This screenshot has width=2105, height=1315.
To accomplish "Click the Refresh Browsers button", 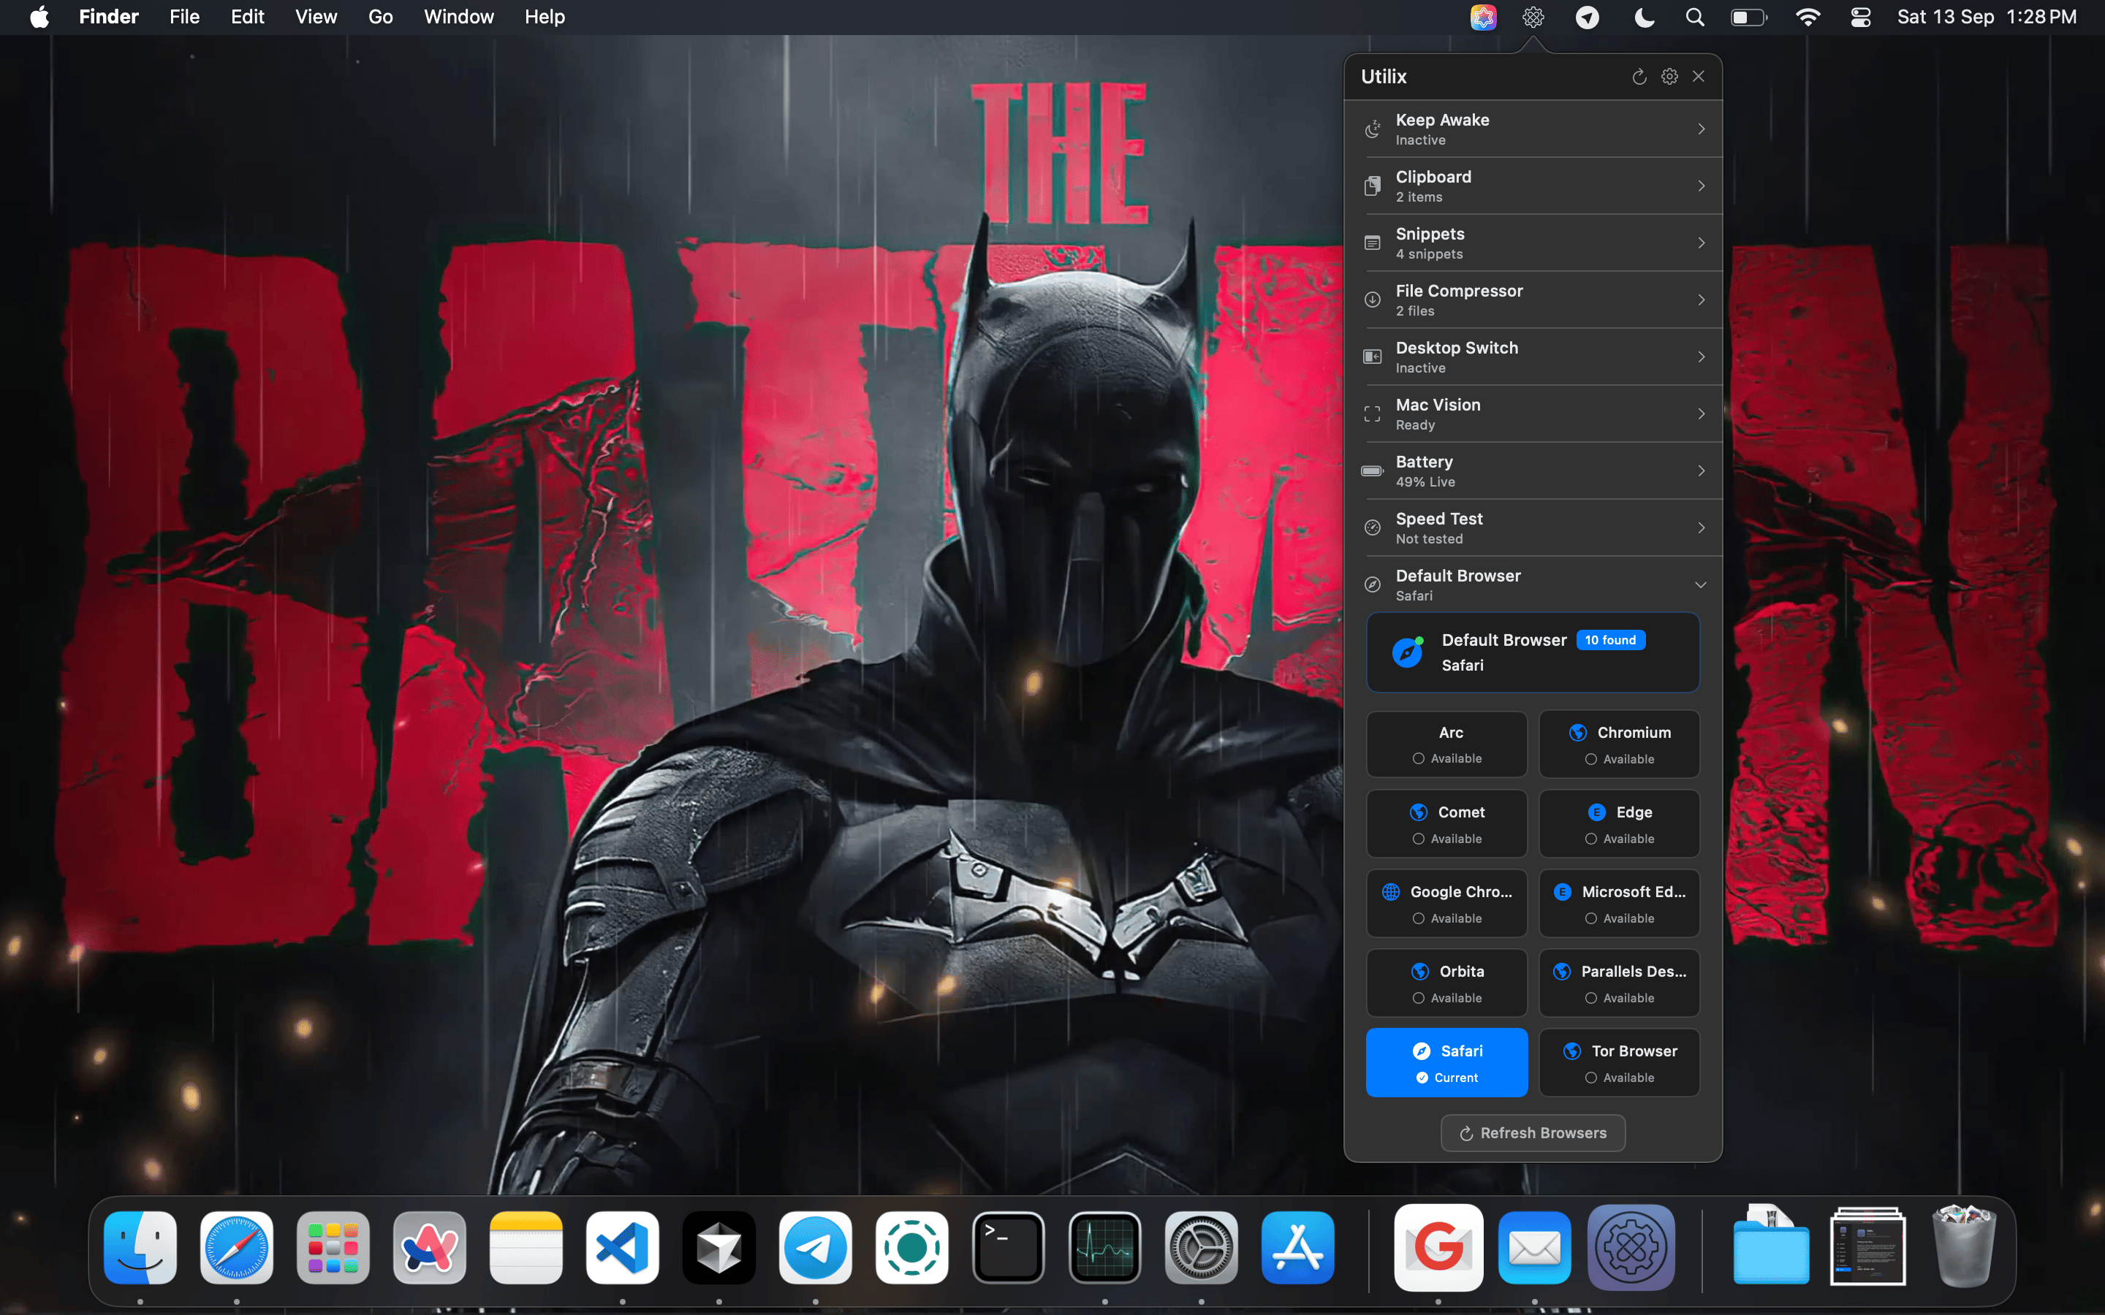I will pyautogui.click(x=1533, y=1132).
